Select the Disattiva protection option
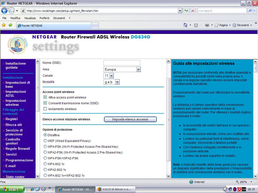 click(45, 135)
